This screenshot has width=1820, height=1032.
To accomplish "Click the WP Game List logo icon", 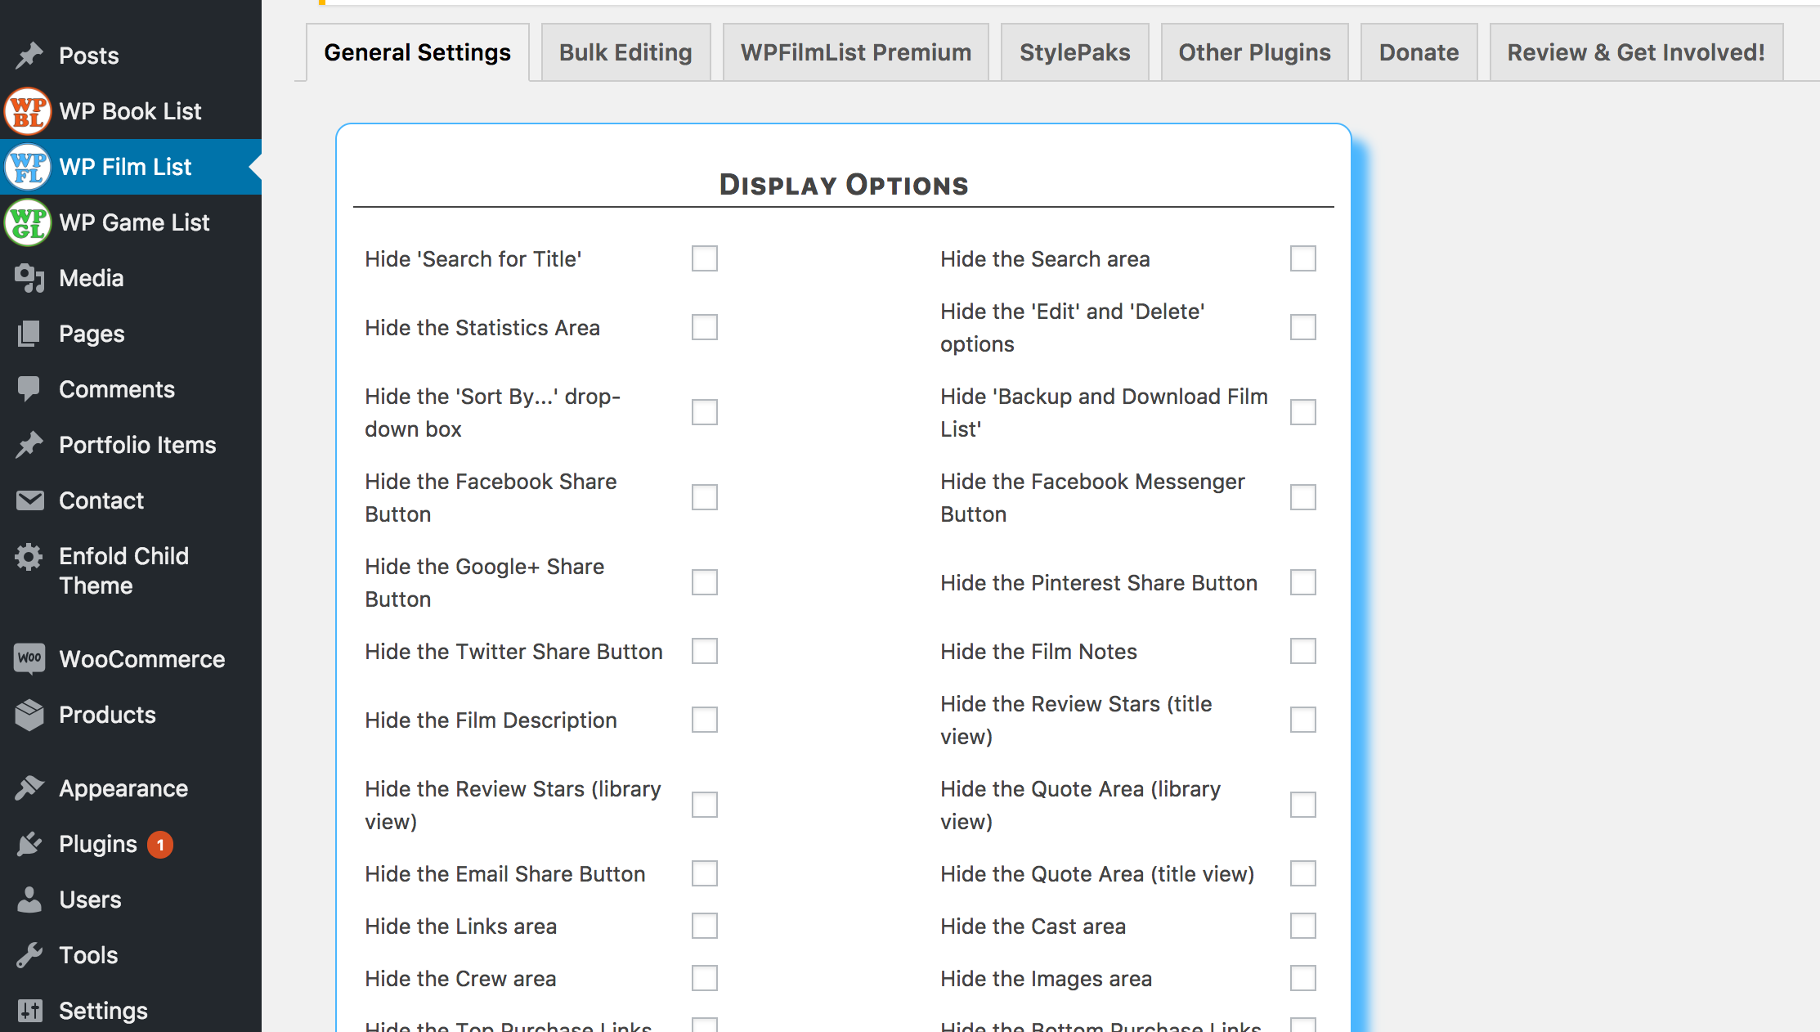I will (29, 222).
